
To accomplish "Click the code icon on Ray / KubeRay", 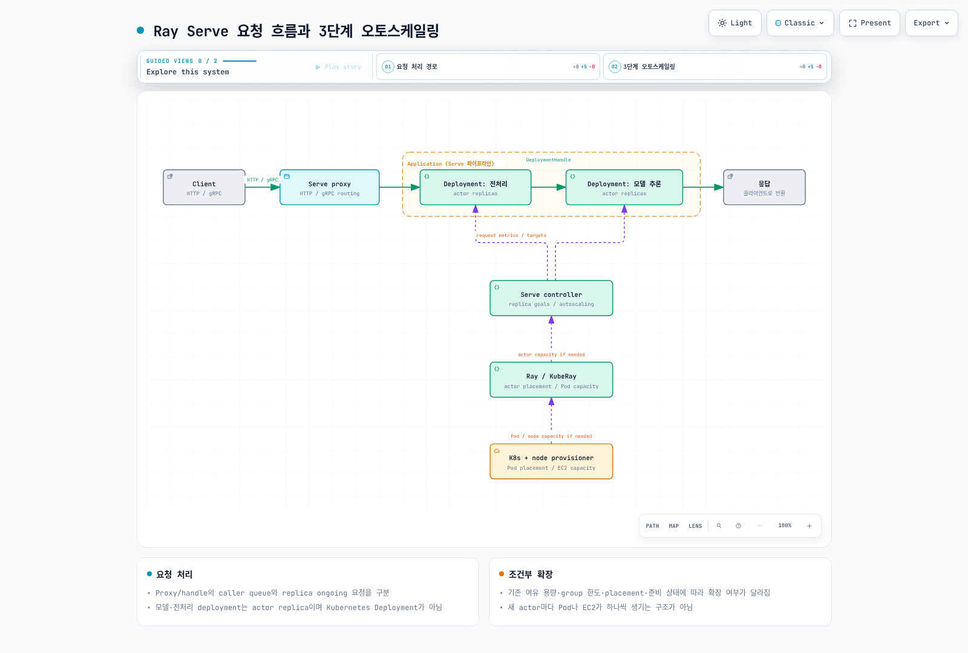I will [497, 369].
